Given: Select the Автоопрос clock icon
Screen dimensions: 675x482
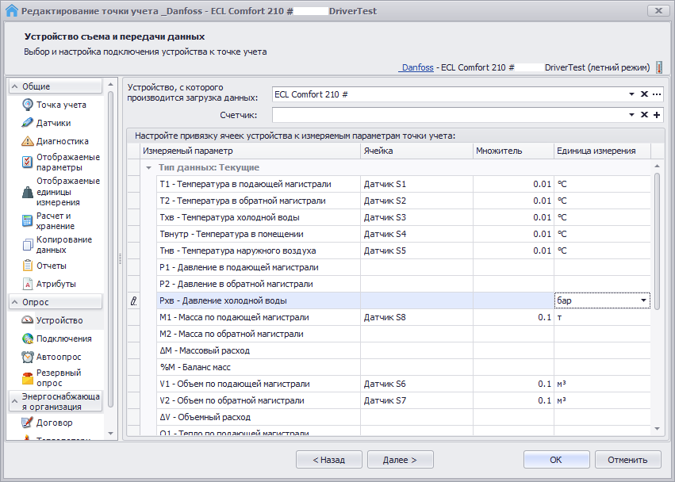Looking at the screenshot, I should click(28, 357).
